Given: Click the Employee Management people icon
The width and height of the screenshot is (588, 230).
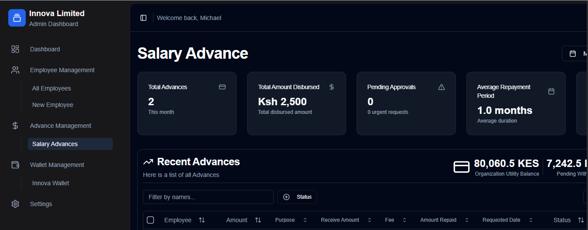Looking at the screenshot, I should [15, 70].
